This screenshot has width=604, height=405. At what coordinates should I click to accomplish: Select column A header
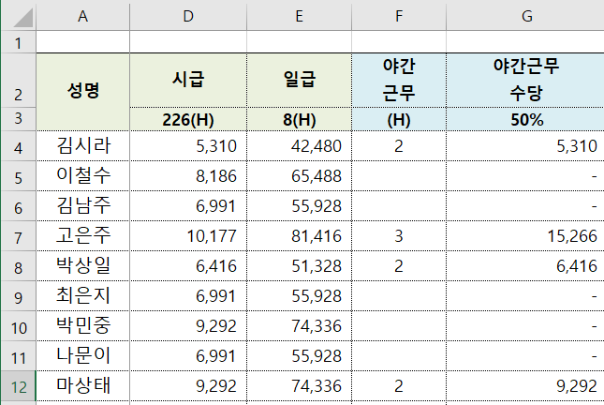pos(82,16)
